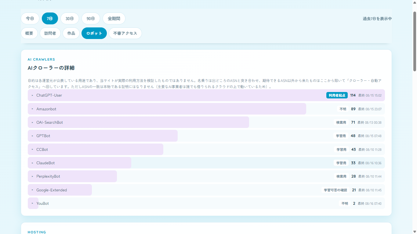This screenshot has height=234, width=417.
Task: Expand the Google-Extended row triangle
Action: point(32,190)
